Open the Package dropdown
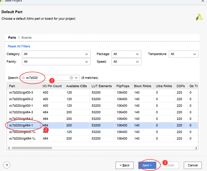This screenshot has height=171, width=207. point(126,54)
